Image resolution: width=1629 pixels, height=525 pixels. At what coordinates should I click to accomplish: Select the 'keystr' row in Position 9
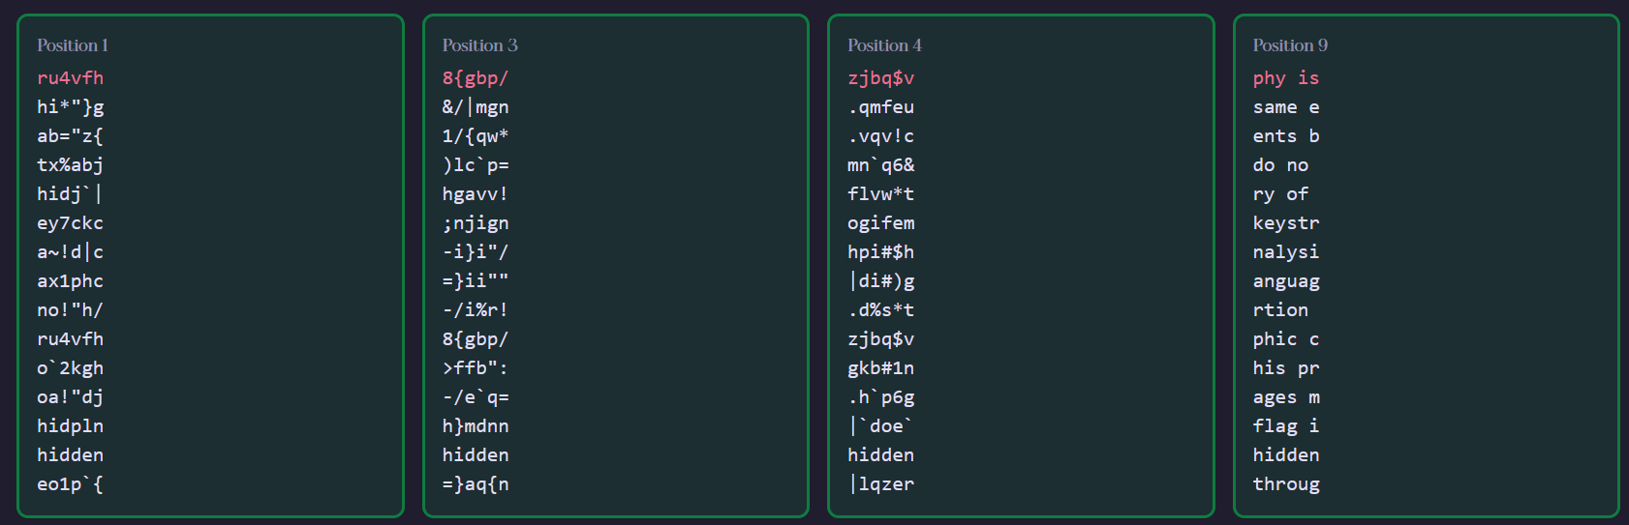pyautogui.click(x=1285, y=223)
